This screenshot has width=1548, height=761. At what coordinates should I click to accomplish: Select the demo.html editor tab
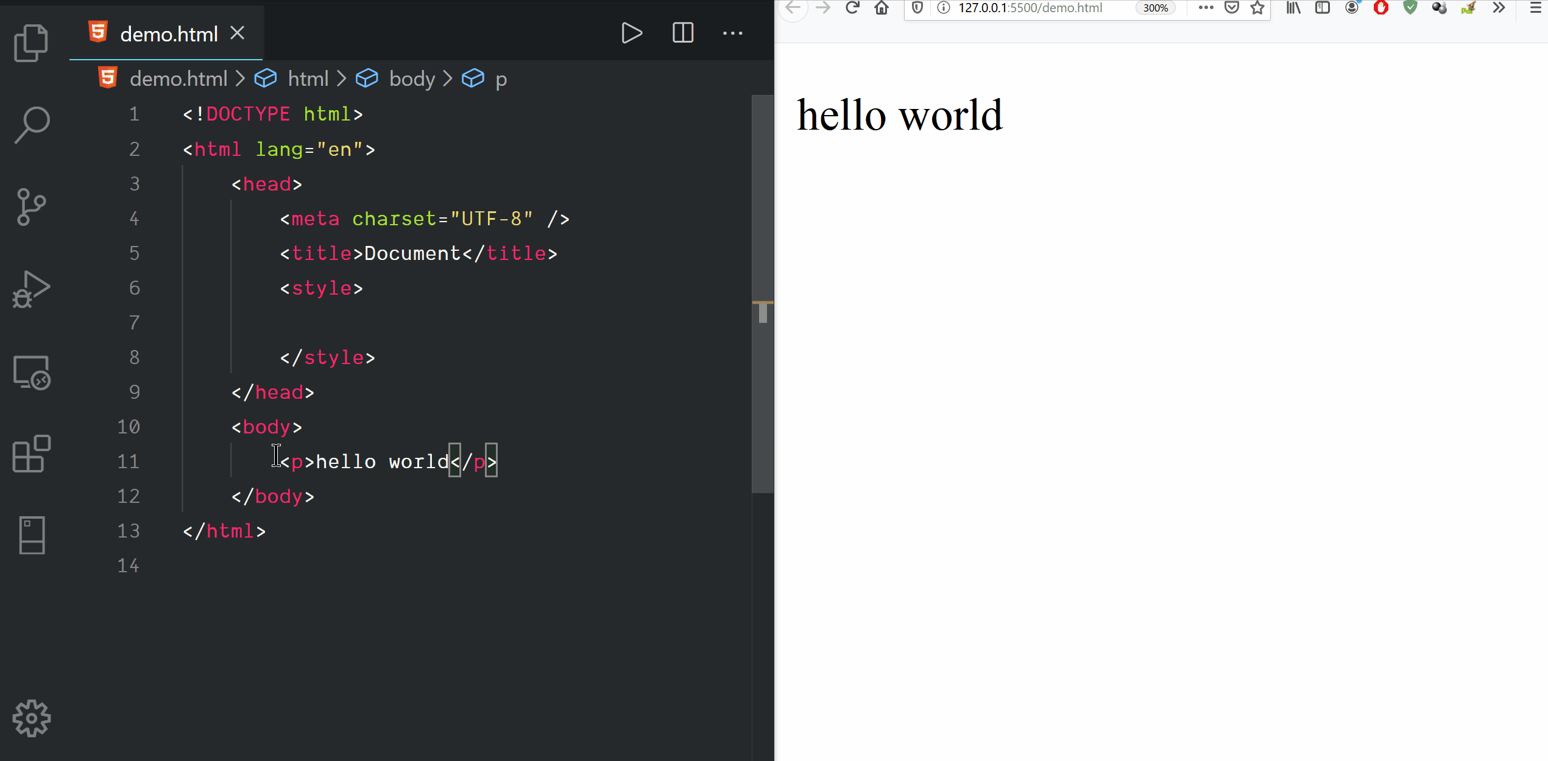168,34
